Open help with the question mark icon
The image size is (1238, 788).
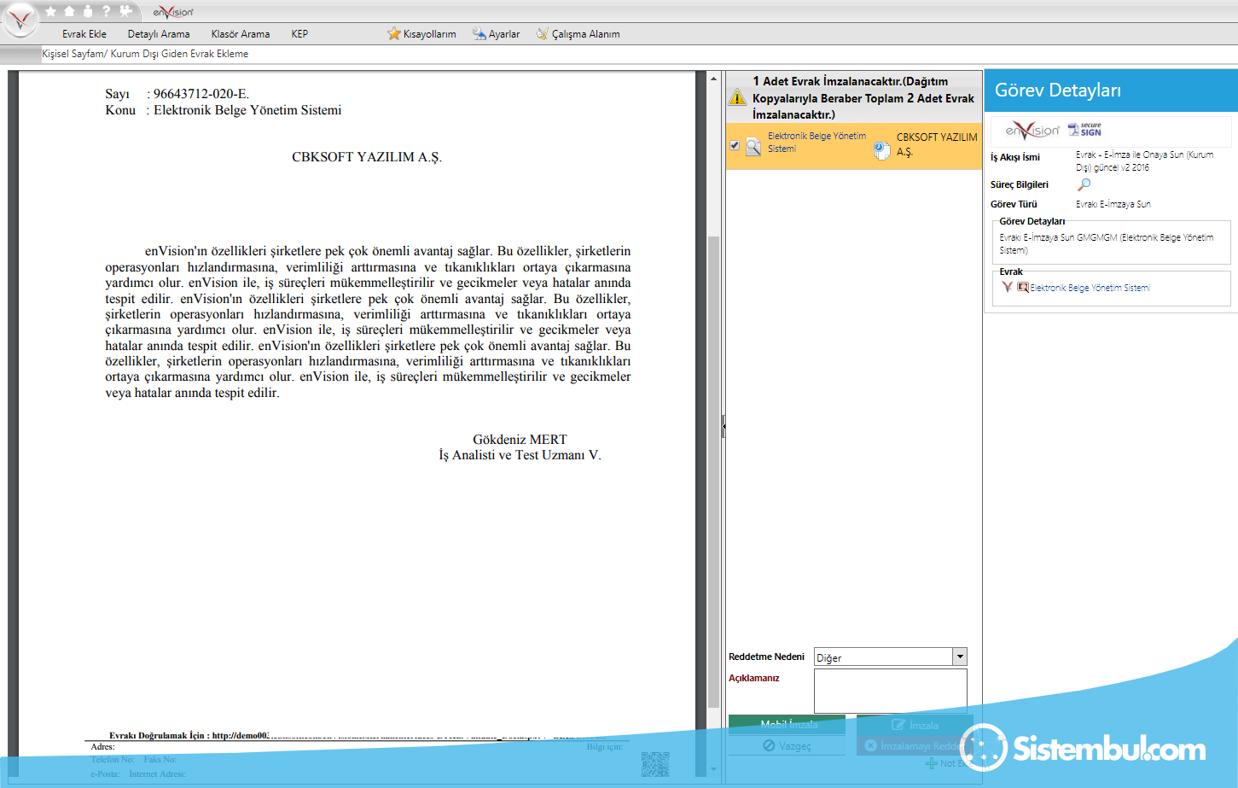106,11
